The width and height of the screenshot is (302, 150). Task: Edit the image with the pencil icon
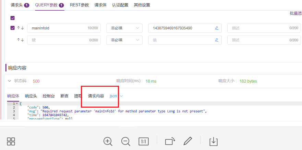coord(188,141)
